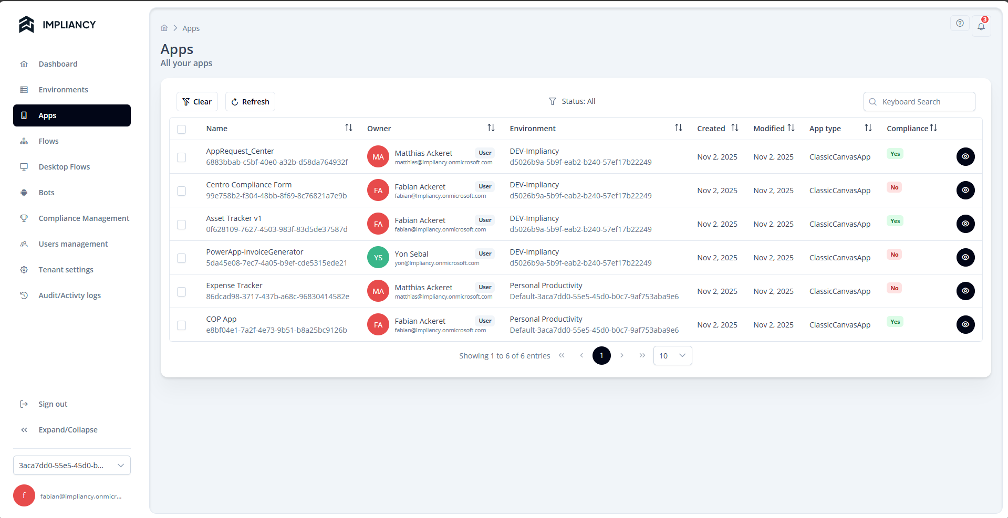Open the Dashboard section

(58, 64)
